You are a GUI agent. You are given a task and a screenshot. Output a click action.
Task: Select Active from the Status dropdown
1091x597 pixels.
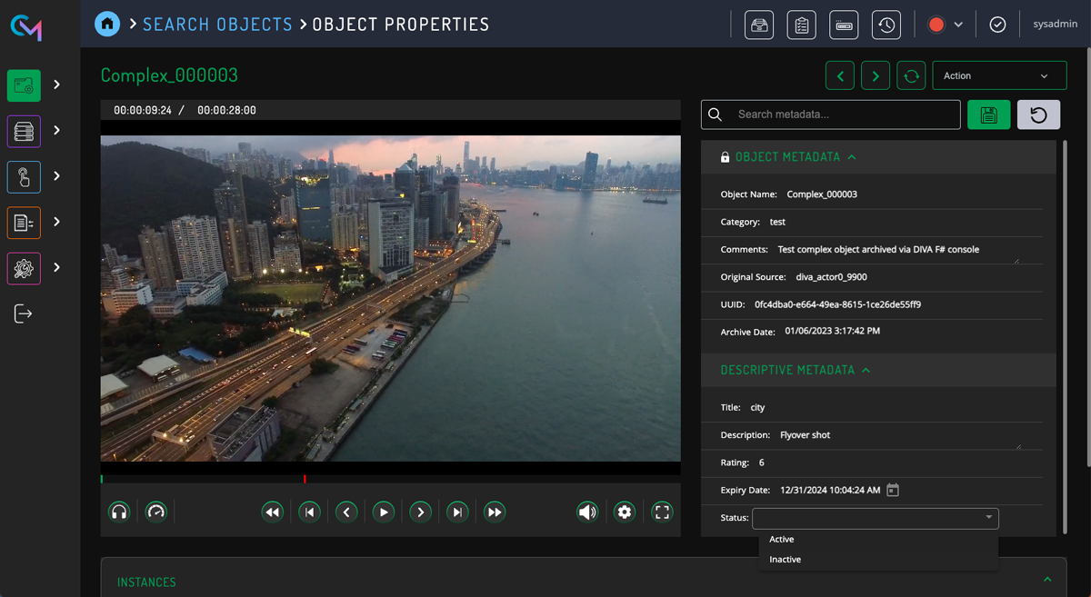point(782,539)
